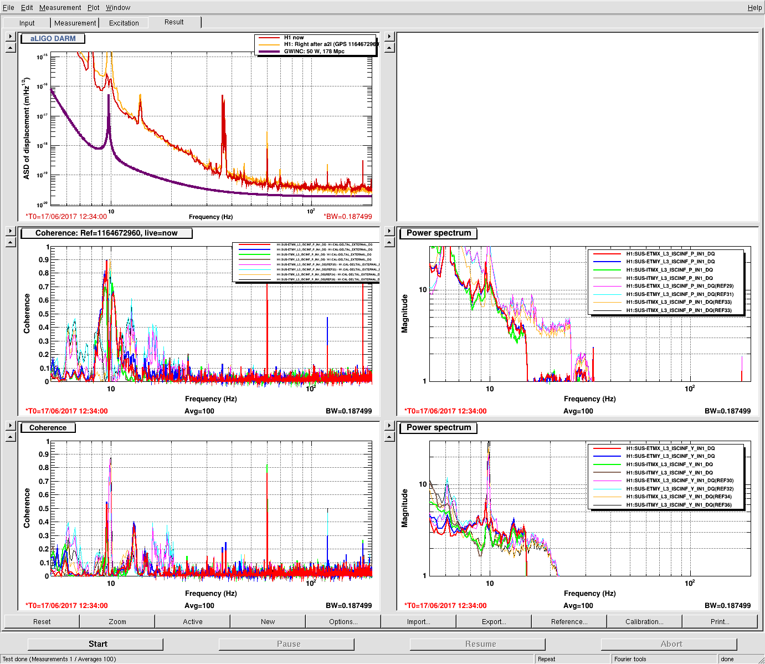Open the Plot menu
765x664 pixels.
tap(94, 7)
